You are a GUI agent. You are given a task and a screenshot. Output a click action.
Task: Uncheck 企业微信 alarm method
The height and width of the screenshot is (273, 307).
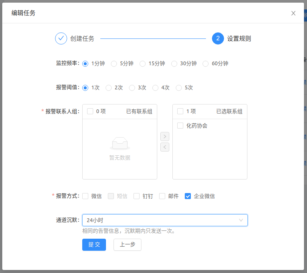point(188,196)
